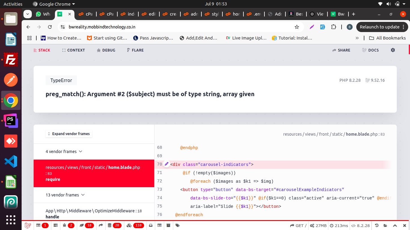The height and width of the screenshot is (230, 410).
Task: Click the purple feather extension icon
Action: [312, 27]
